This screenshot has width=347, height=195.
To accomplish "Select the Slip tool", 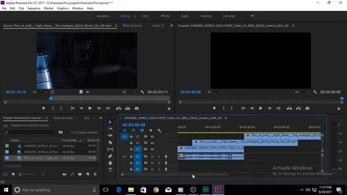I will point(110,149).
